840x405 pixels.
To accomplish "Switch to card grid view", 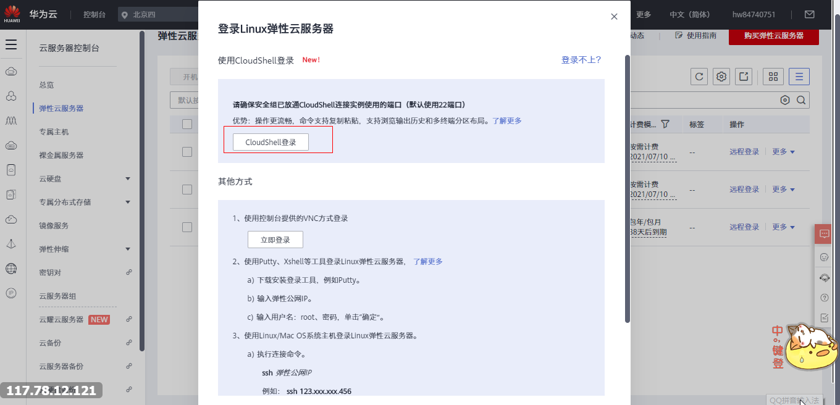I will point(773,77).
